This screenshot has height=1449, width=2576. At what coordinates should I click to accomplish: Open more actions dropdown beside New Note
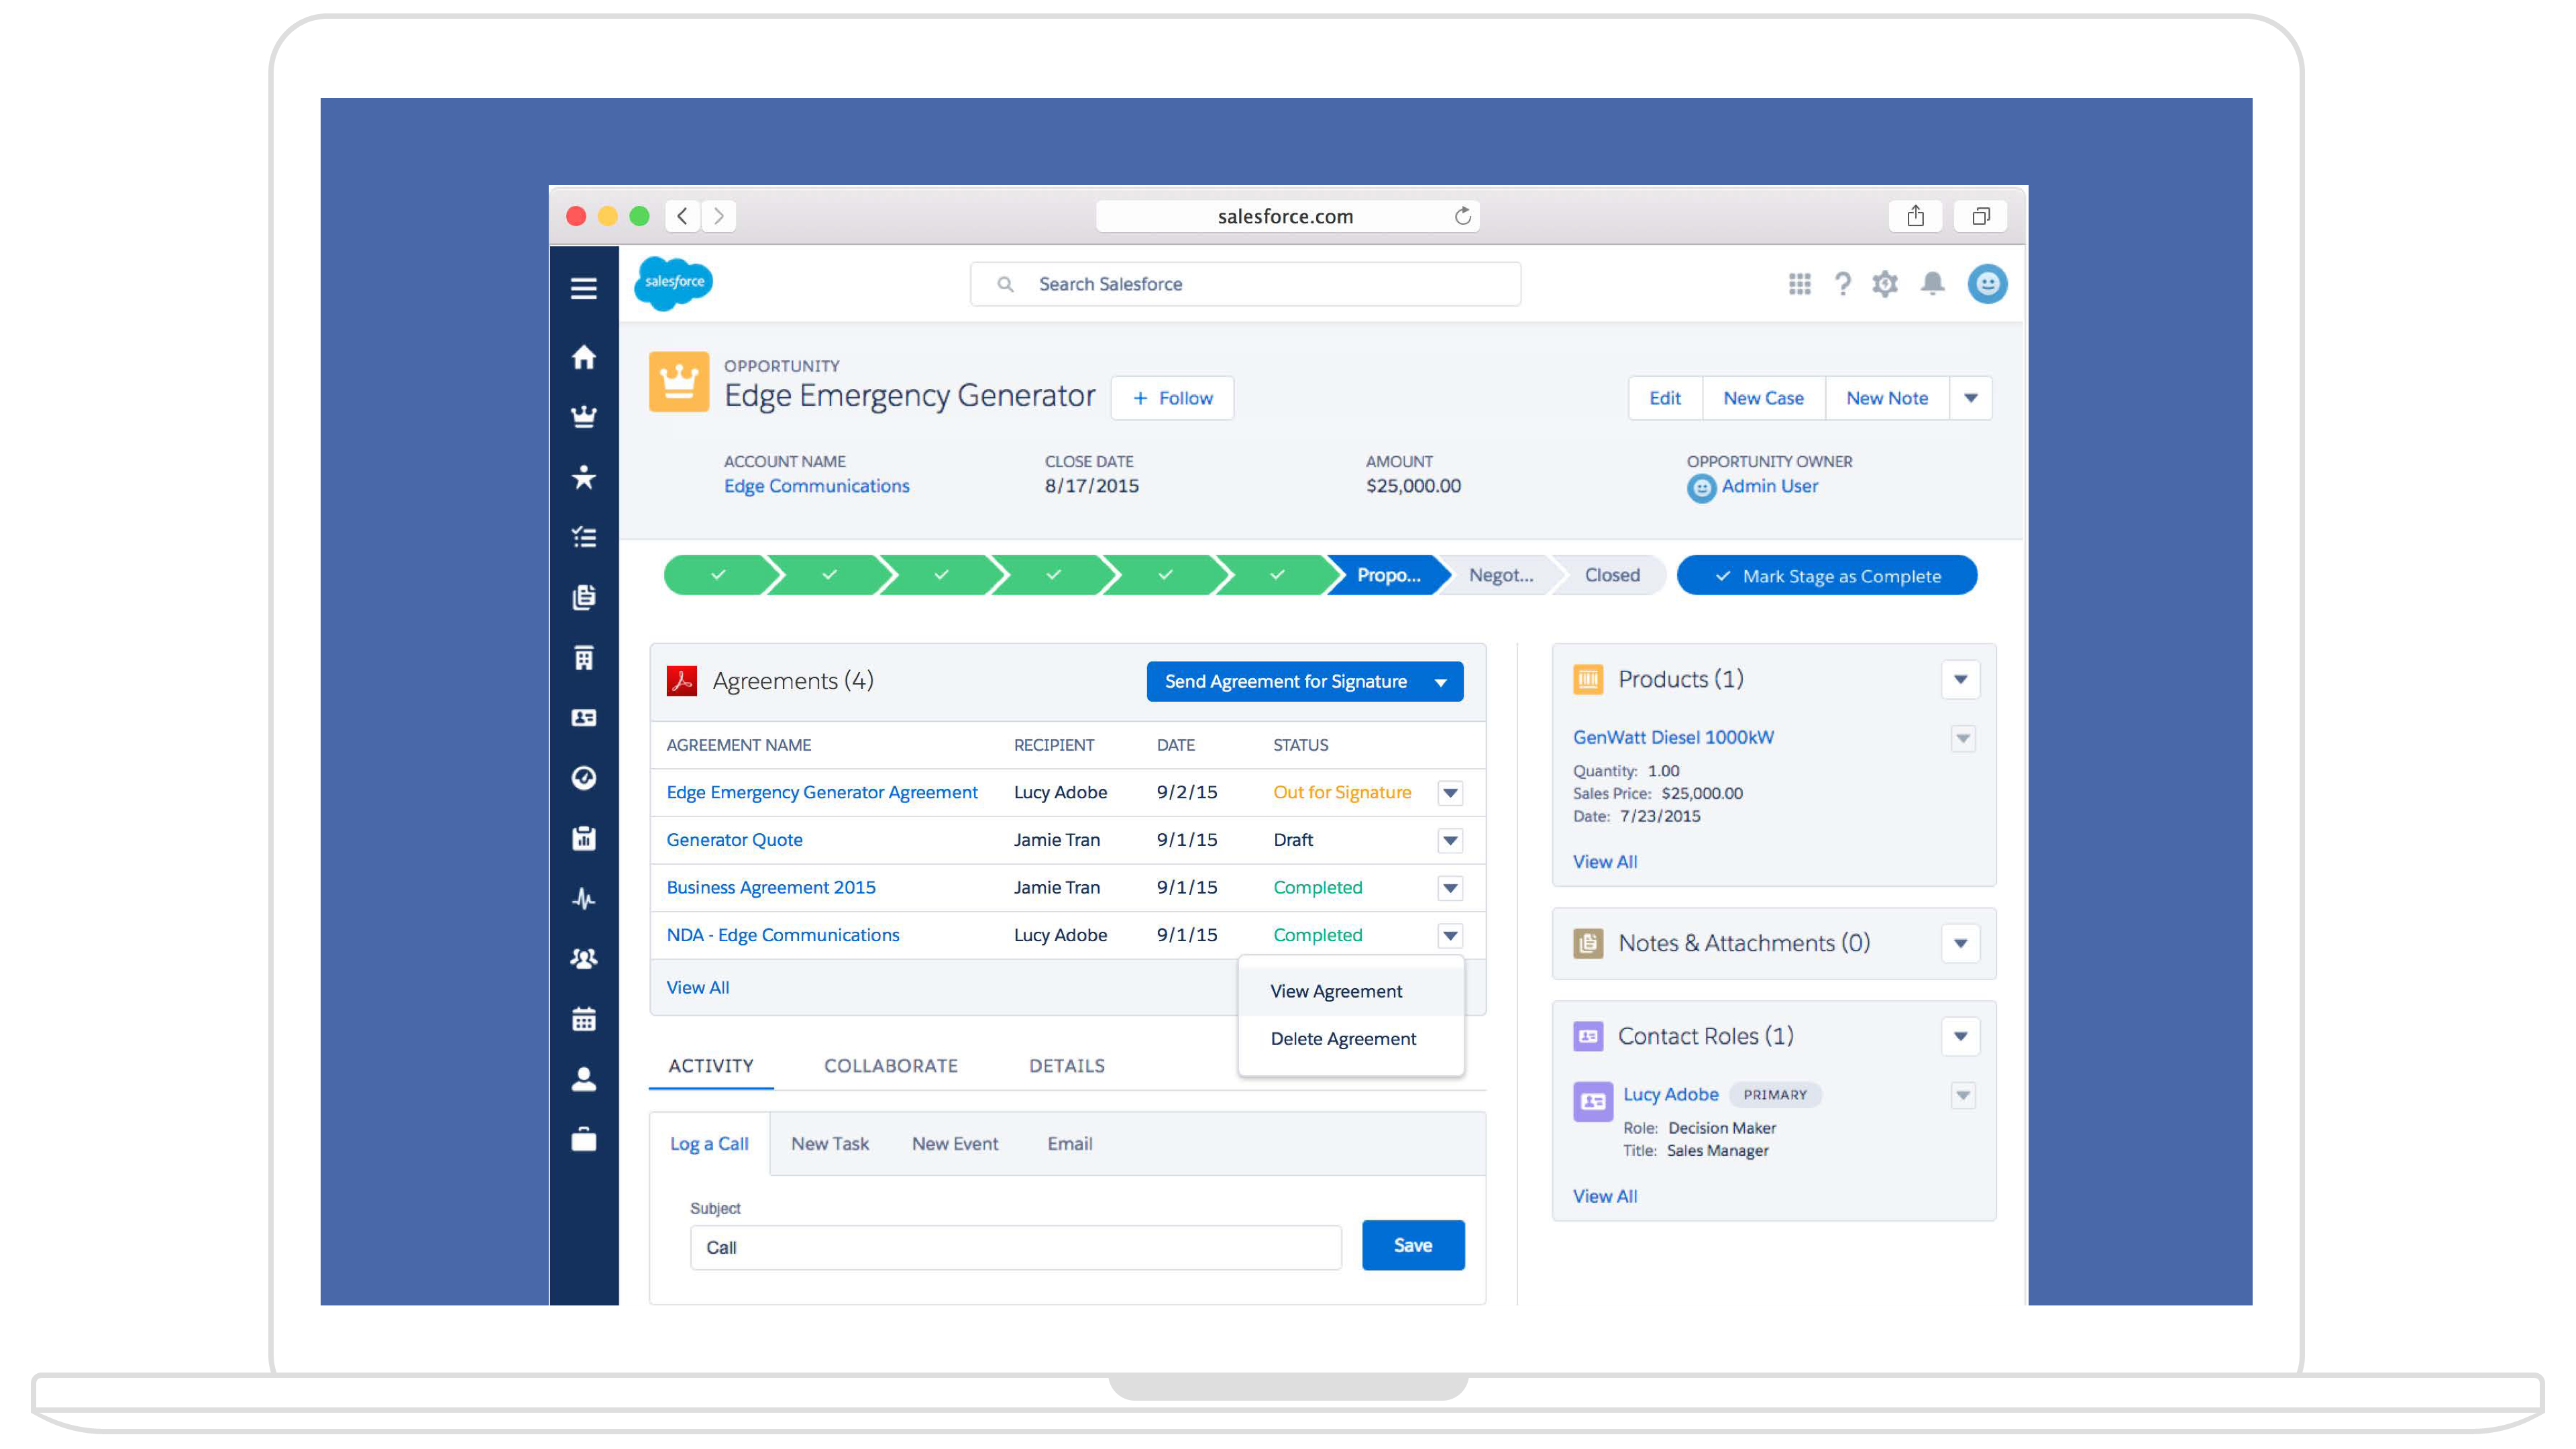(x=1970, y=398)
